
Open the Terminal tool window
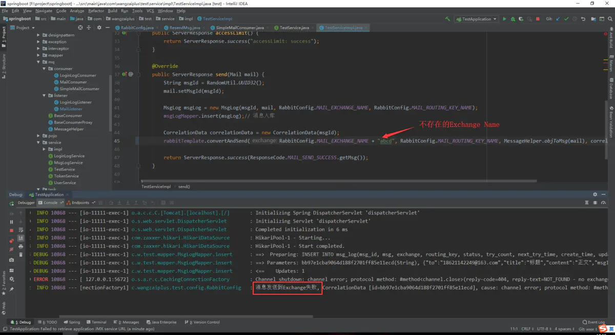[96, 322]
